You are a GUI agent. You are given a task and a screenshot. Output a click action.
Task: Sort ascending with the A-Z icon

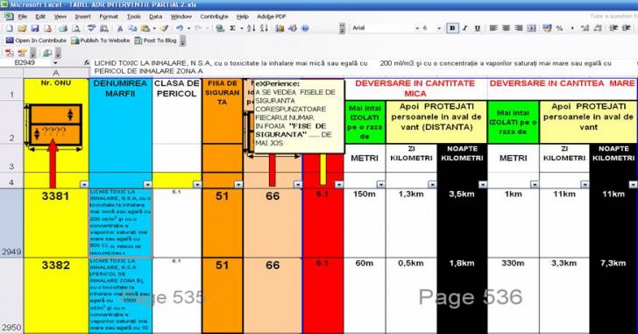click(x=252, y=28)
